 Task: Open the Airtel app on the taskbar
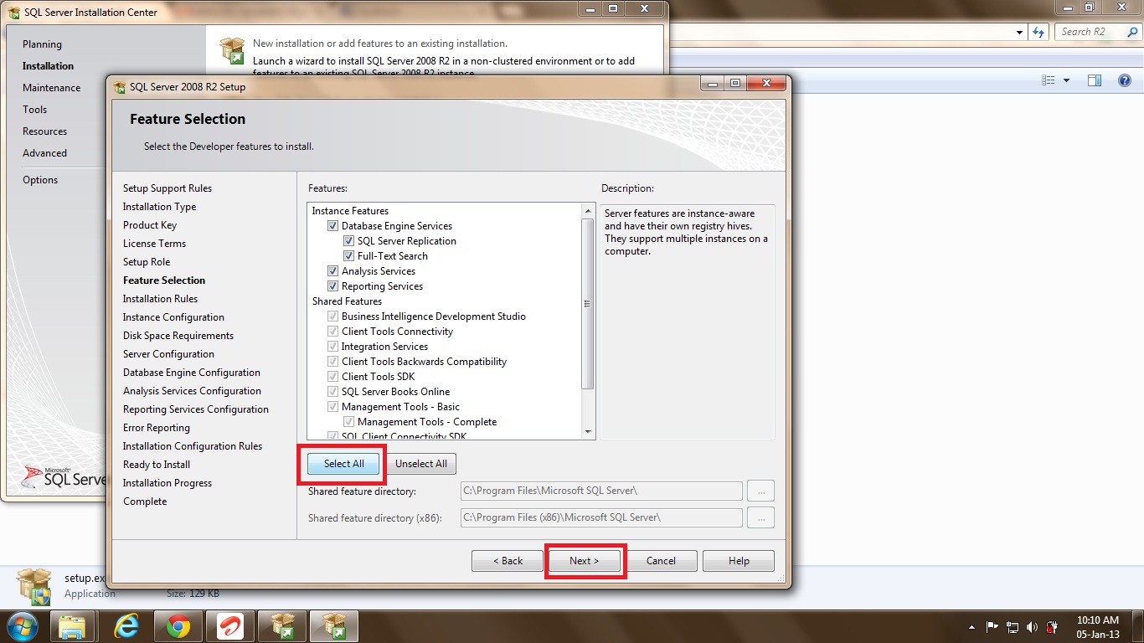(x=230, y=625)
